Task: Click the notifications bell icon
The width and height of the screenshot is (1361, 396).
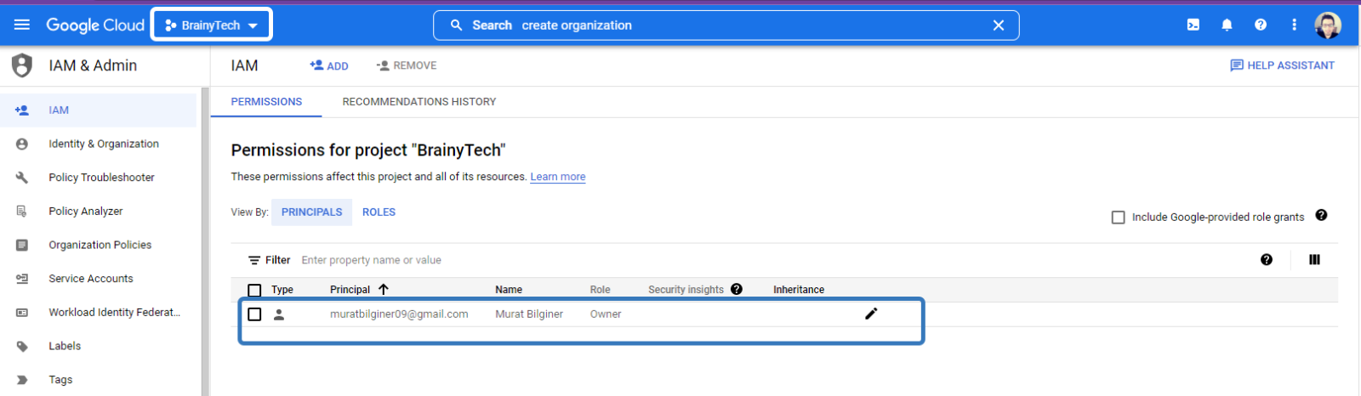Action: (x=1227, y=25)
